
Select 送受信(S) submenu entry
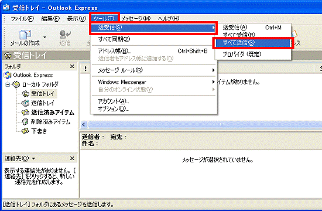click(x=153, y=28)
